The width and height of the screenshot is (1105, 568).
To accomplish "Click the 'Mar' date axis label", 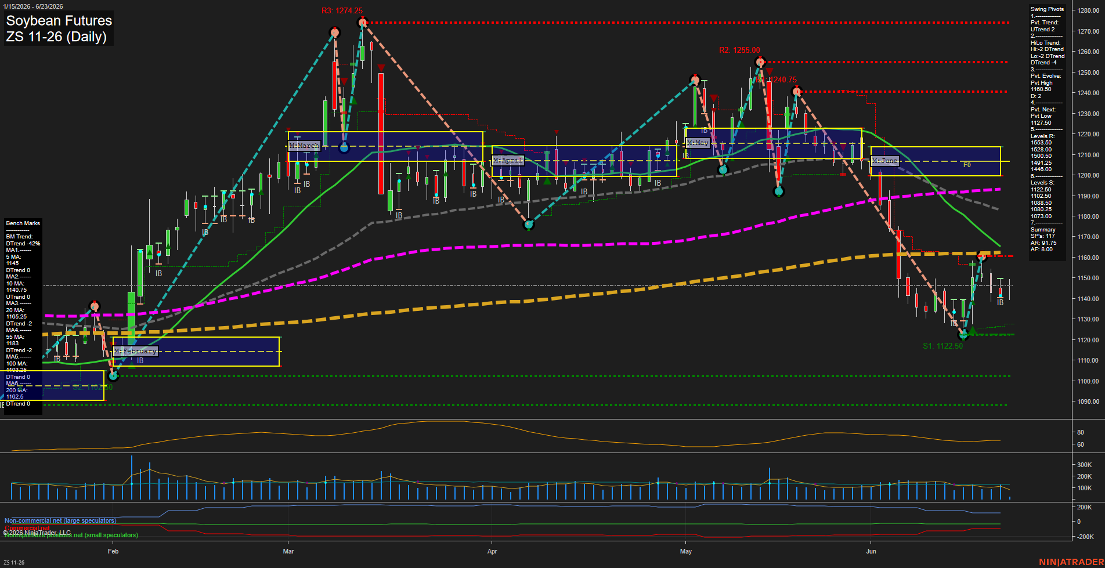I will tap(288, 551).
